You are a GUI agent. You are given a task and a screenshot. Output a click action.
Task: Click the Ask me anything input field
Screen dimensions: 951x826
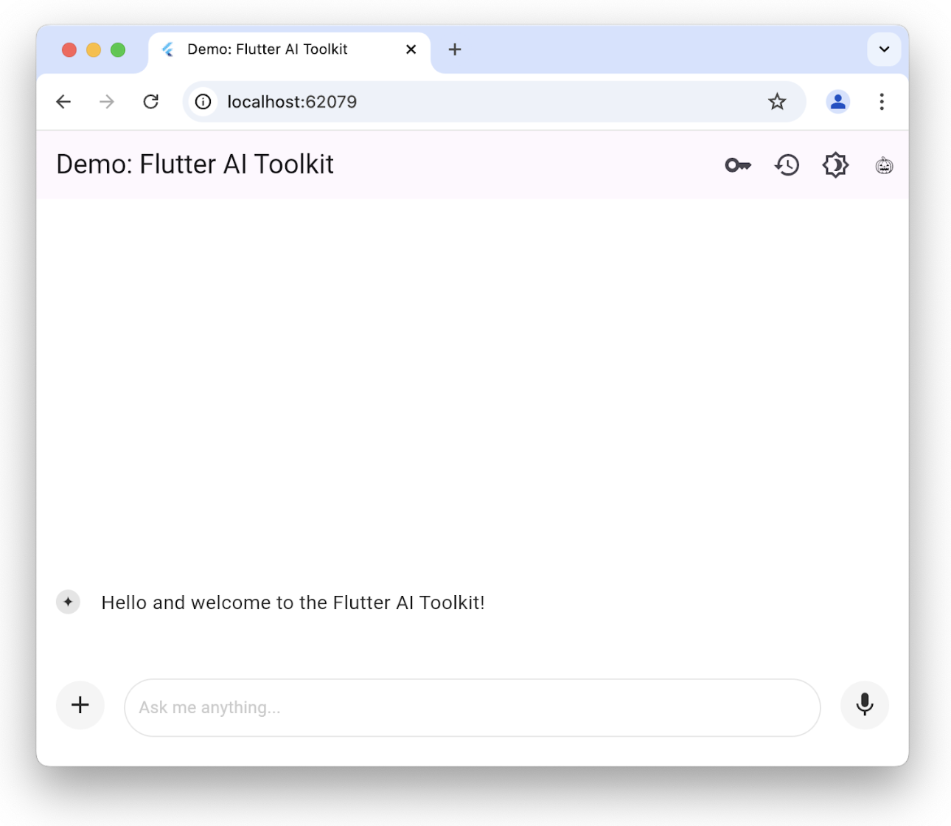point(472,707)
